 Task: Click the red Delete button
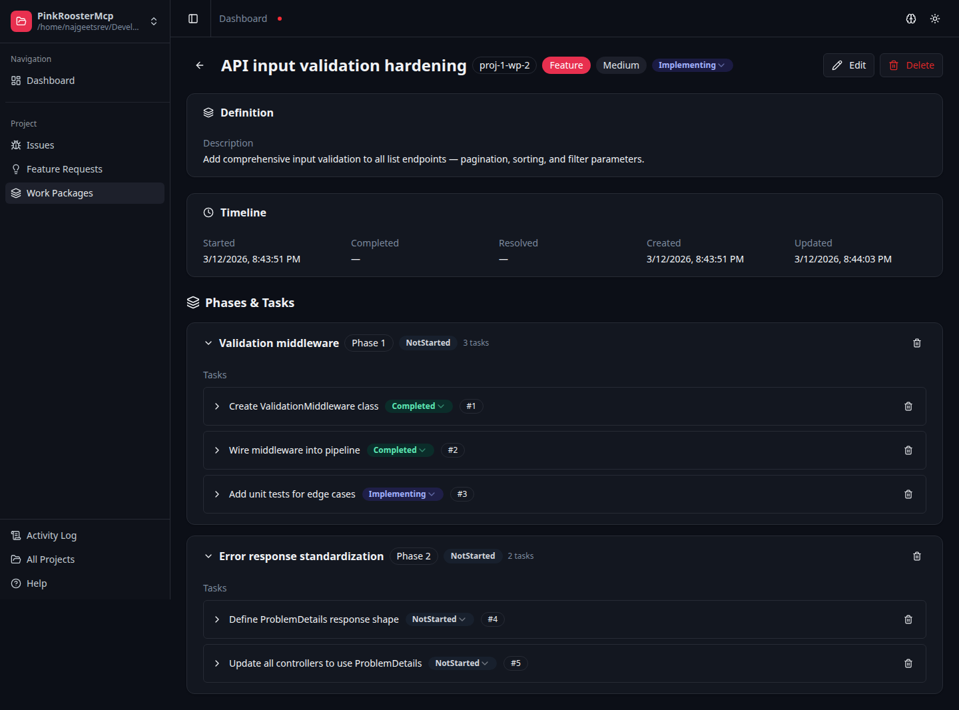click(x=911, y=65)
